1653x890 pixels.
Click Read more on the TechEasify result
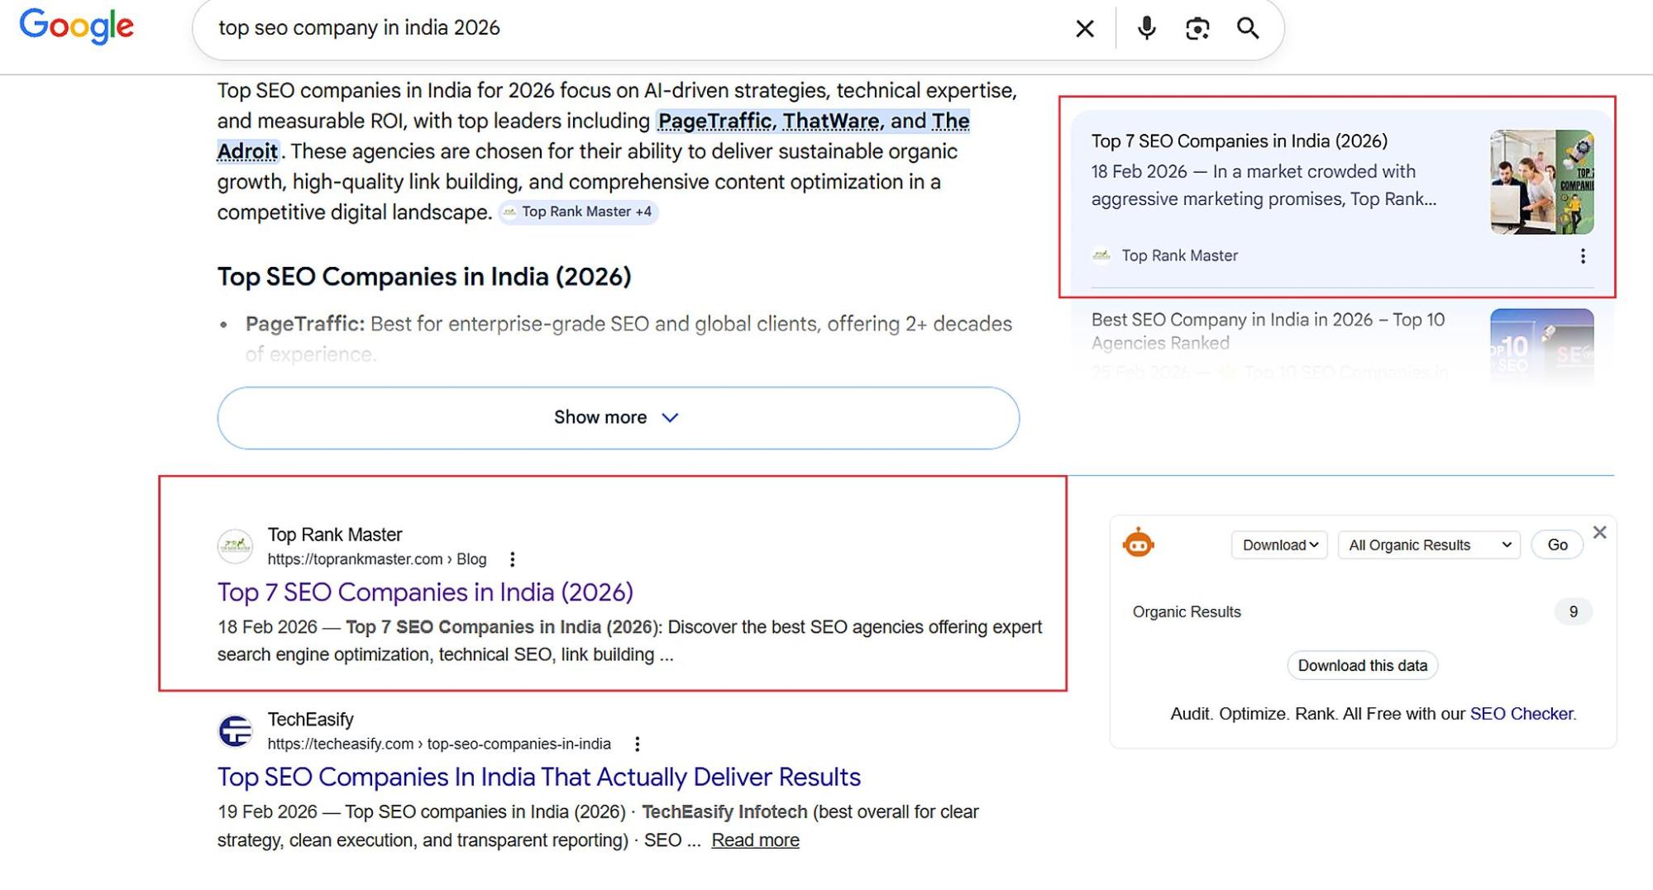point(754,840)
